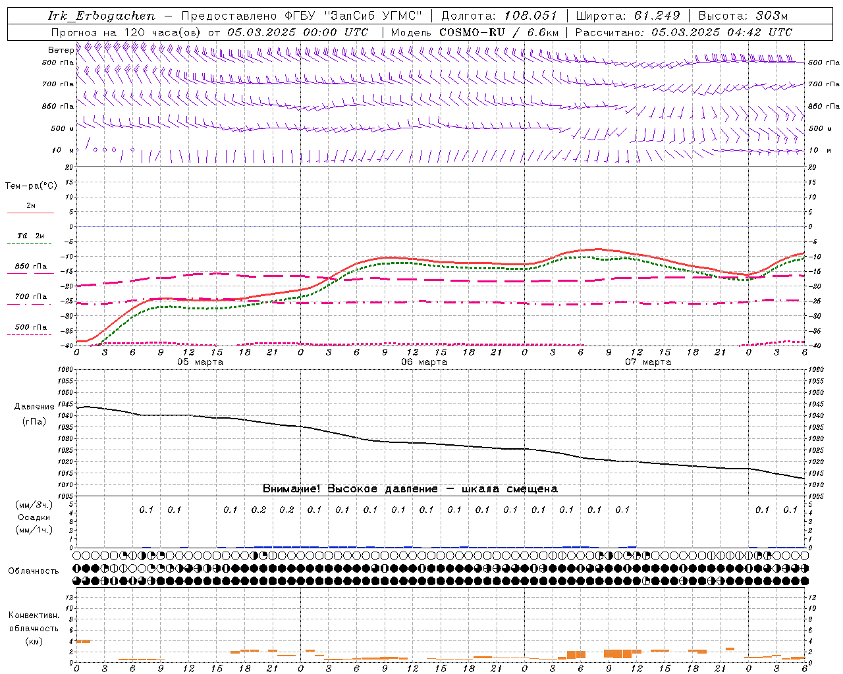Click the solid line sample under 2м legend
This screenshot has height=674, width=843.
30,213
